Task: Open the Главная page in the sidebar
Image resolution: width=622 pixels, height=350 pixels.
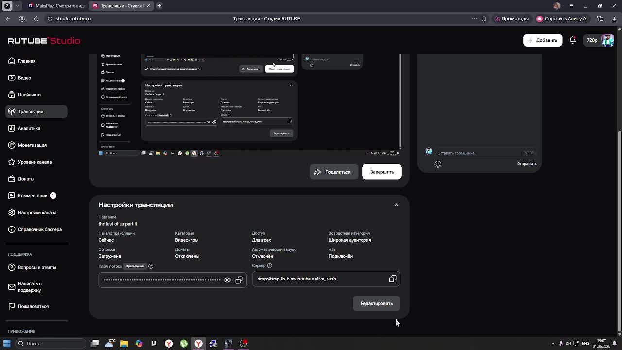Action: tap(36, 61)
